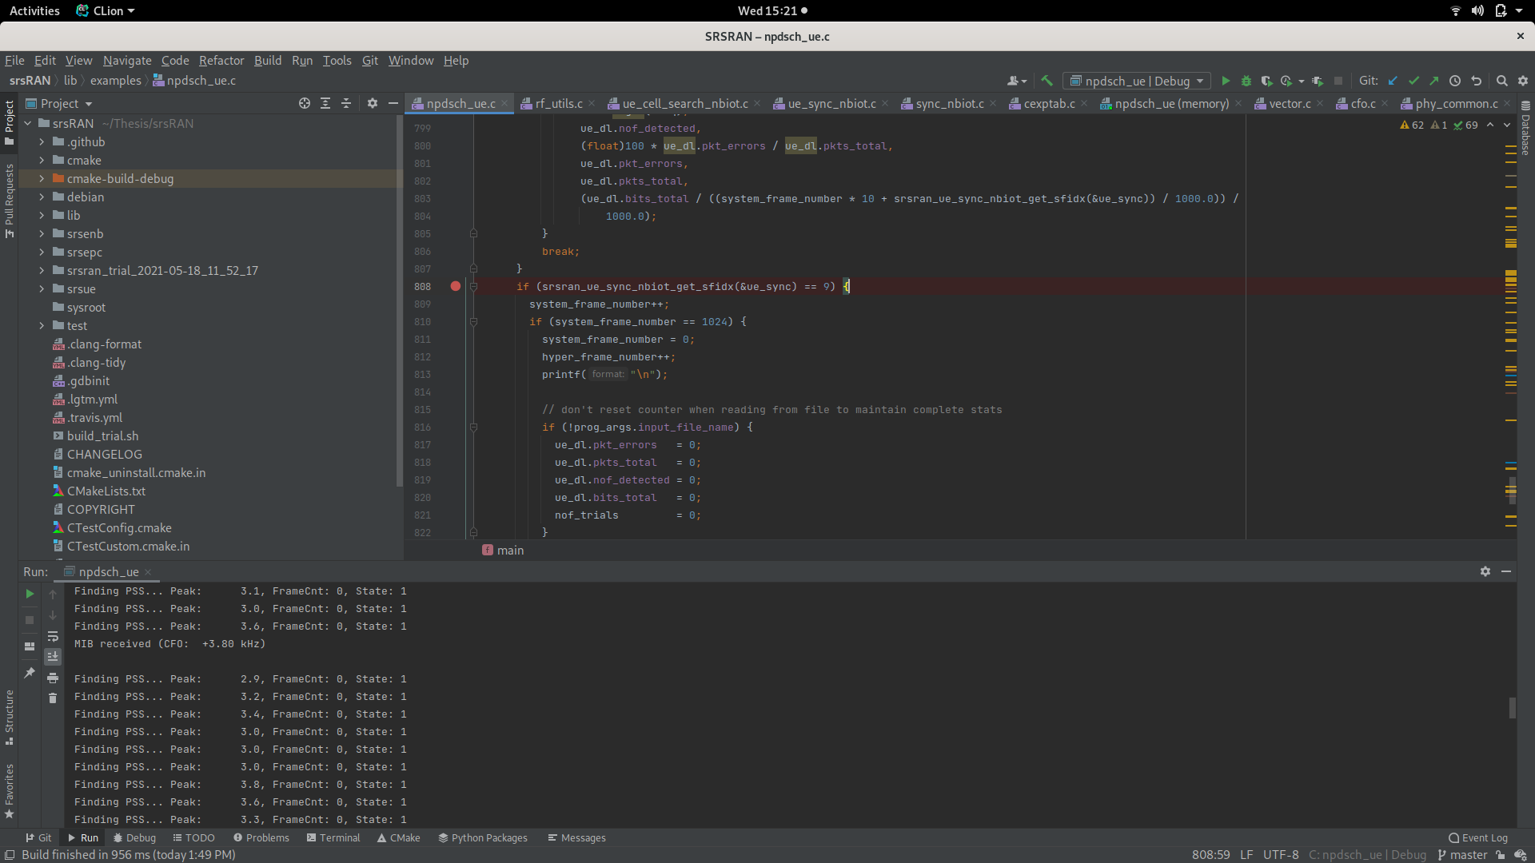Toggle the breakpoint on line 808

(x=455, y=286)
